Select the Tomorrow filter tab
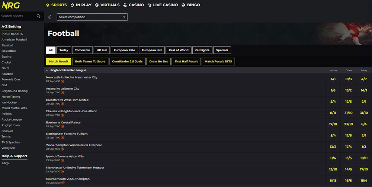This screenshot has width=372, height=187. tap(82, 50)
